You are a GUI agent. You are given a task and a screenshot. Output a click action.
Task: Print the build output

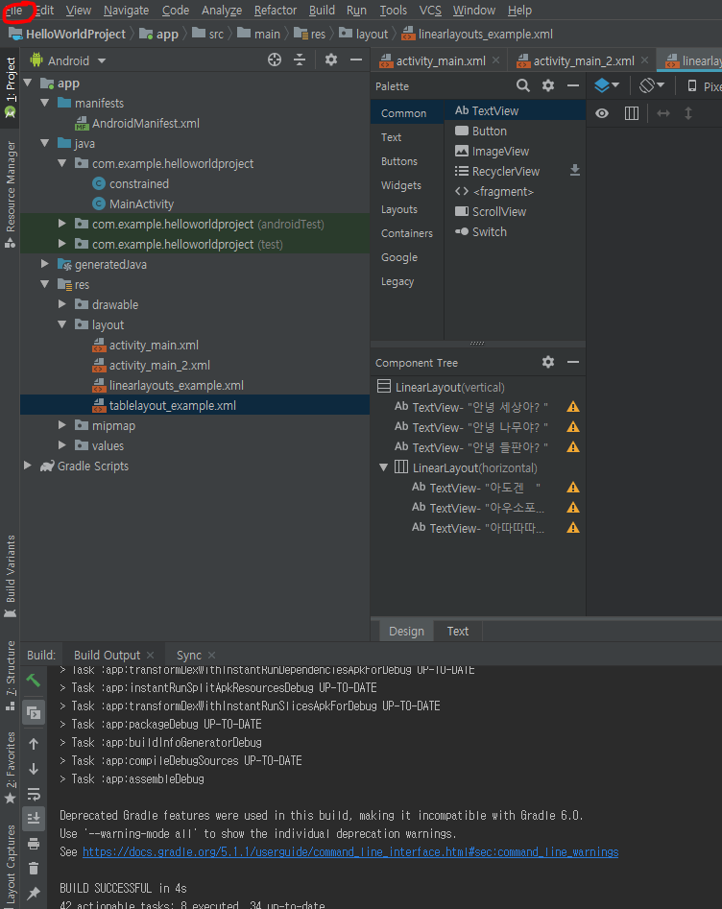coord(34,844)
